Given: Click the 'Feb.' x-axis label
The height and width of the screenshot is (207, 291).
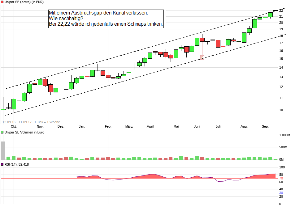Looking at the screenshot, I should tap(108, 126).
